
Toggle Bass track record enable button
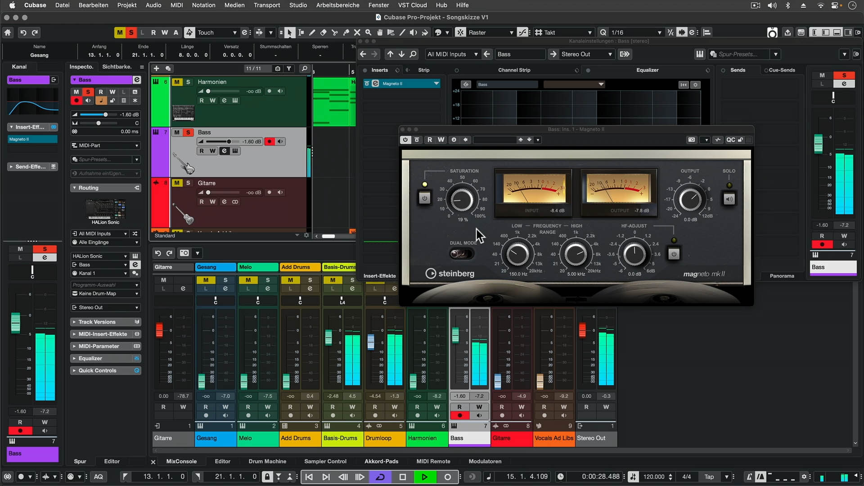coord(269,141)
